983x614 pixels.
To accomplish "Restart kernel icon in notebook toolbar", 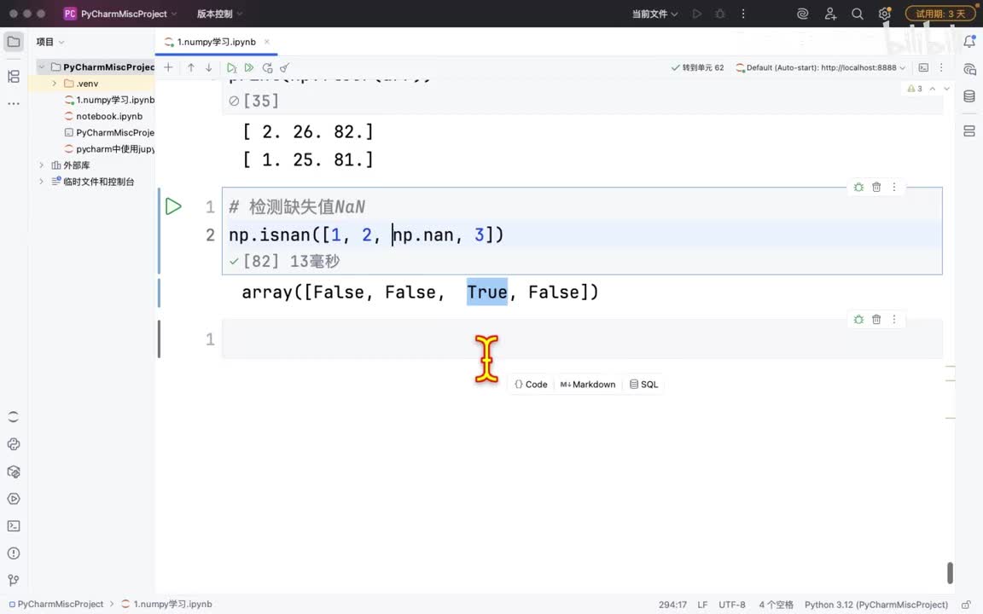I will [x=267, y=67].
